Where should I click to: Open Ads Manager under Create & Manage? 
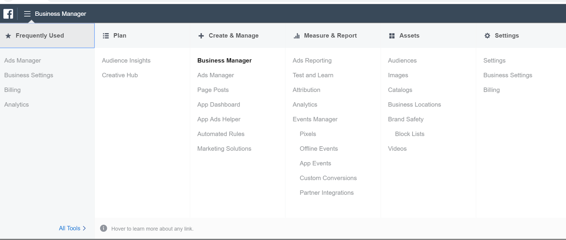click(216, 75)
